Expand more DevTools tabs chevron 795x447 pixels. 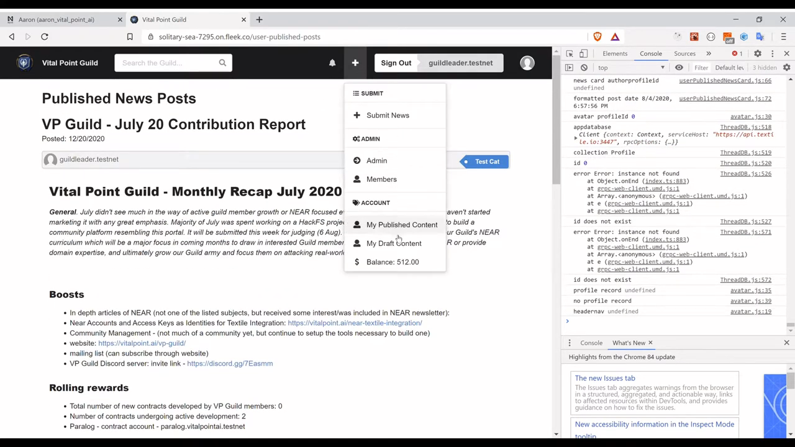(x=709, y=53)
